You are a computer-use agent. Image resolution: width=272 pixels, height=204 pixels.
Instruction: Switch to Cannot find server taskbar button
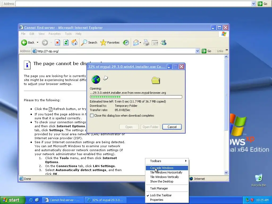coord(63,200)
